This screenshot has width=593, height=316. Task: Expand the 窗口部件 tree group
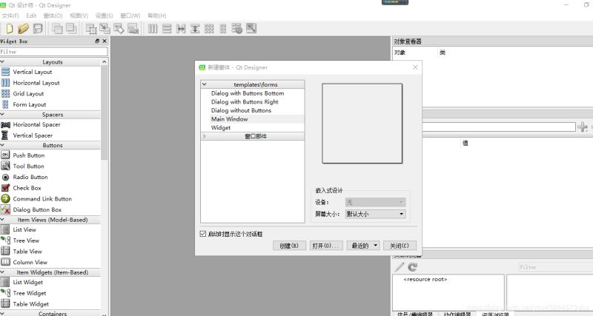click(205, 136)
